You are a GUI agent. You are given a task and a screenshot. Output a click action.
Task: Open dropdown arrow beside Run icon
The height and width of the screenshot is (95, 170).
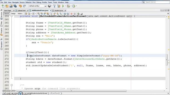66,6
